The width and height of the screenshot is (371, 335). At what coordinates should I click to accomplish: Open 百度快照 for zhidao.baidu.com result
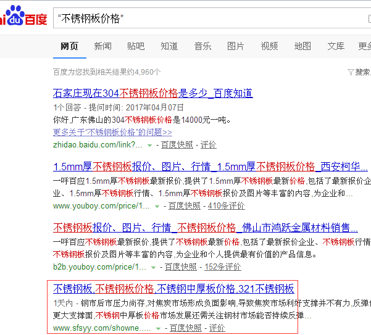[x=177, y=145]
